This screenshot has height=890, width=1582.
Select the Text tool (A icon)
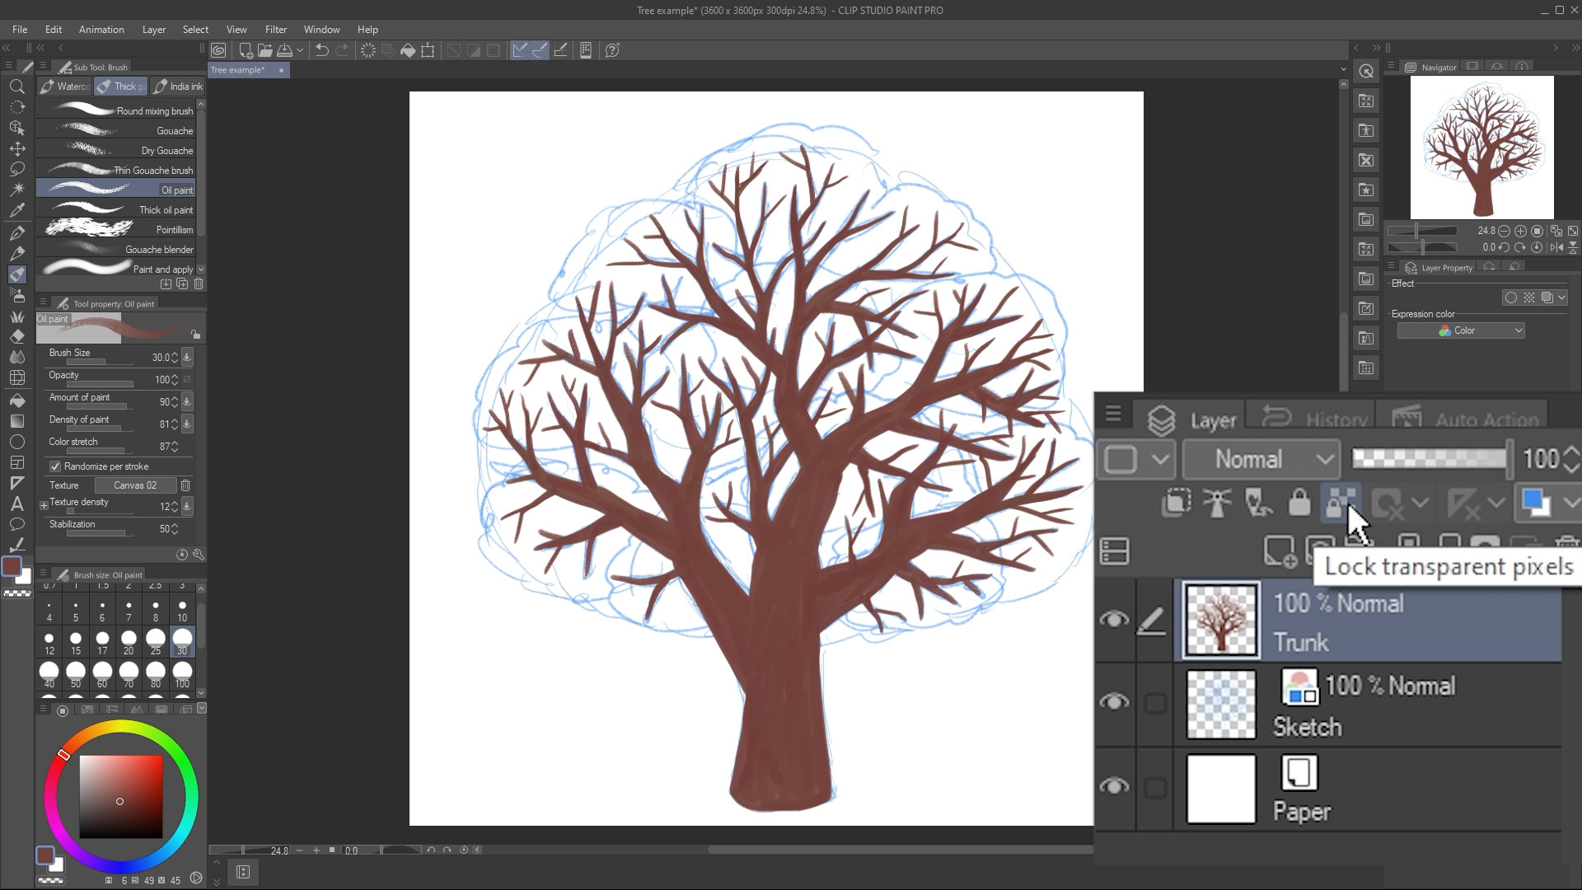[x=16, y=504]
